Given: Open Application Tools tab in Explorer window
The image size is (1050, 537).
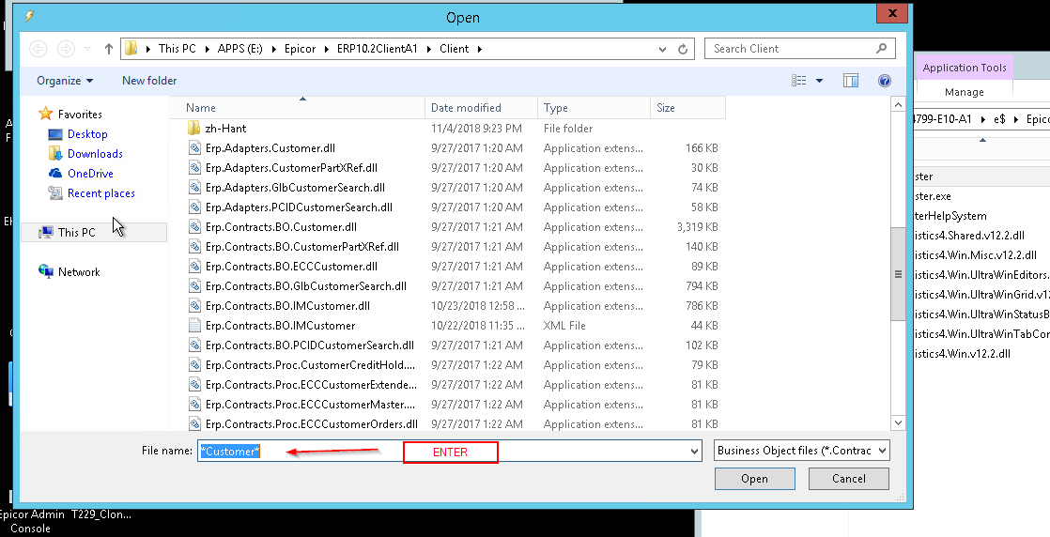Looking at the screenshot, I should click(965, 68).
